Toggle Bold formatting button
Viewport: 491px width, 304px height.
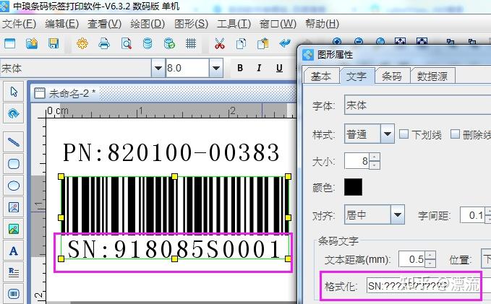pos(240,68)
